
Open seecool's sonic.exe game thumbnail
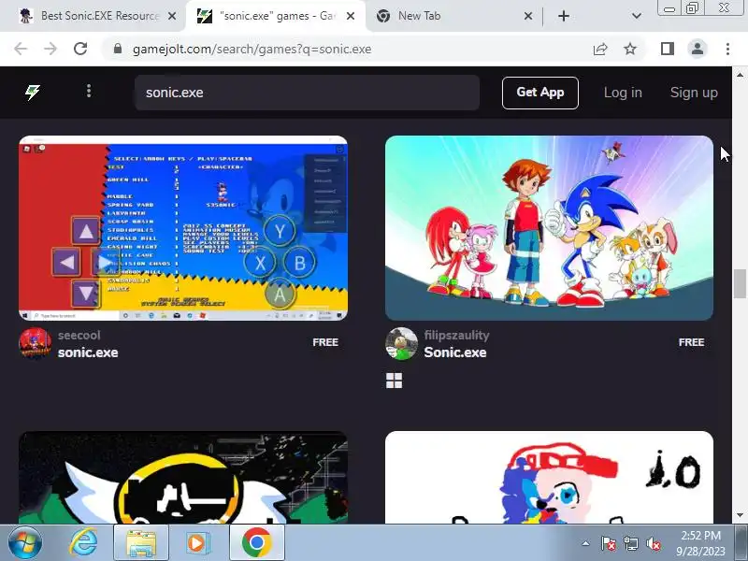[183, 228]
